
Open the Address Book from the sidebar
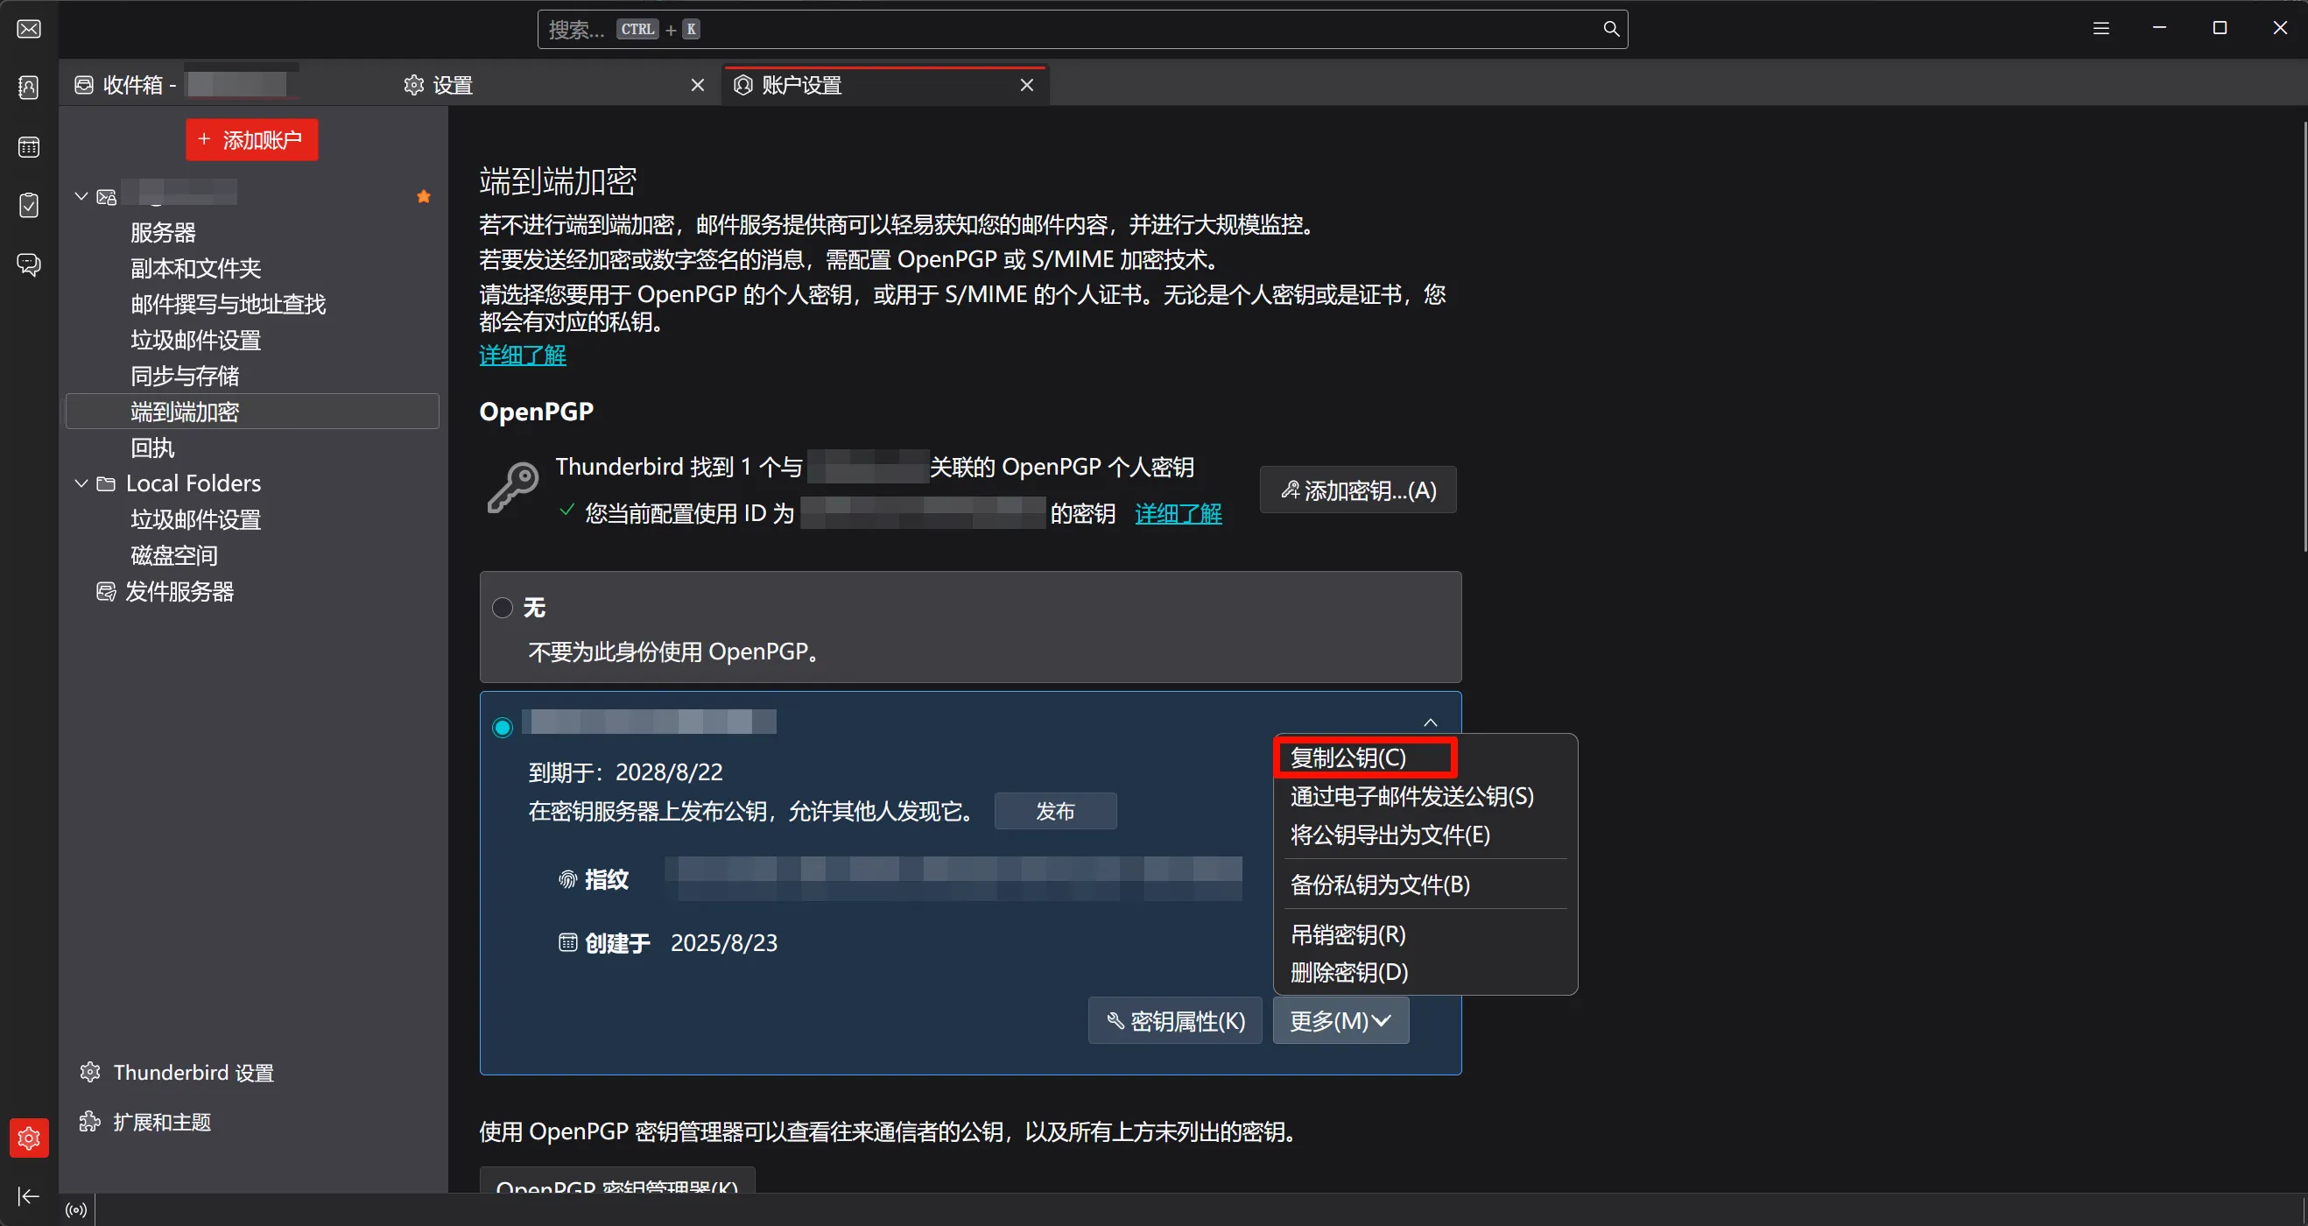[x=28, y=87]
